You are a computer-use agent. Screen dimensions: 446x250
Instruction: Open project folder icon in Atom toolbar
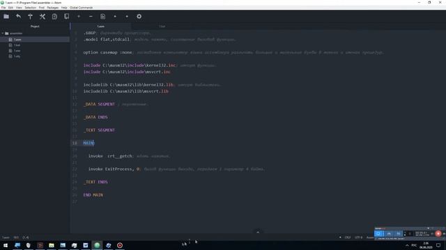tap(6, 17)
